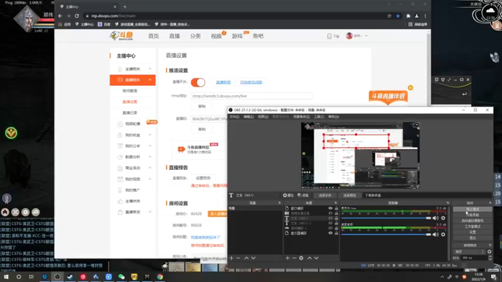Mute the 桌面音频 audio channel
The width and height of the screenshot is (502, 282).
tap(435, 234)
